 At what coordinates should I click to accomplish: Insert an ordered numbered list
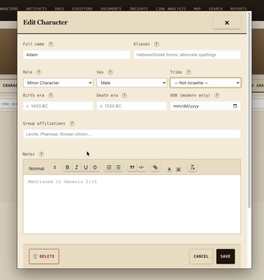coord(109,167)
